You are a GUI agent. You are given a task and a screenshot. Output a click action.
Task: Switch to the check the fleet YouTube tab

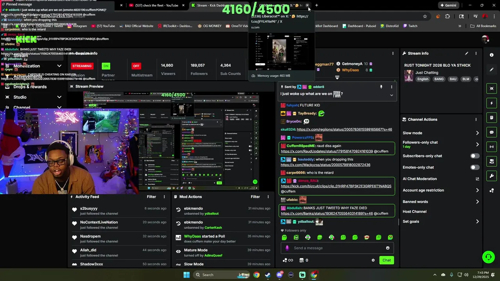click(x=156, y=5)
